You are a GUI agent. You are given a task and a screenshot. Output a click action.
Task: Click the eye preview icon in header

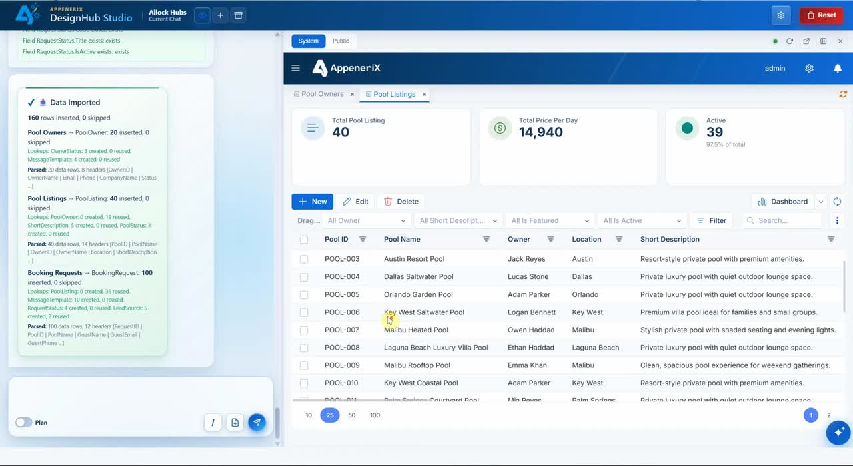pos(202,15)
